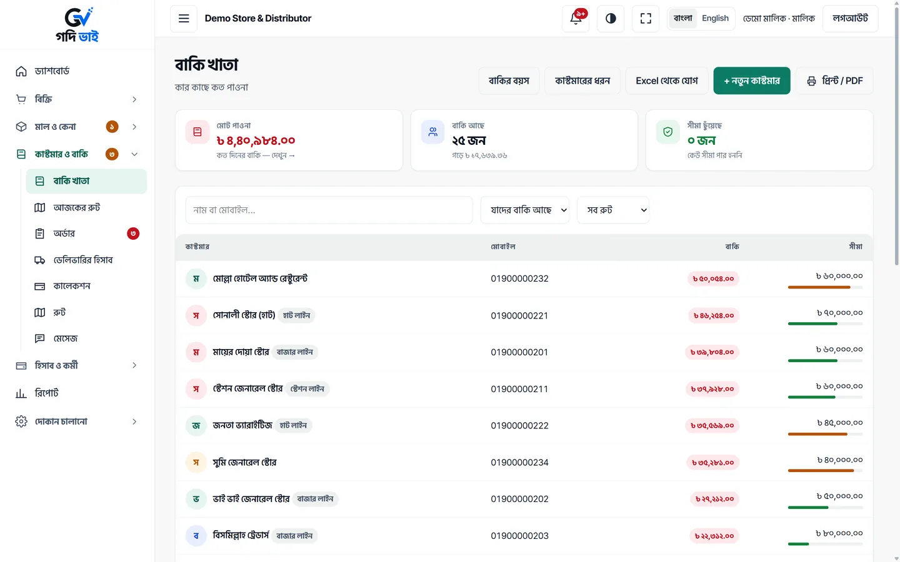Click the দোকান চালানো gear icon
Screen dimensions: 900x562
point(21,421)
